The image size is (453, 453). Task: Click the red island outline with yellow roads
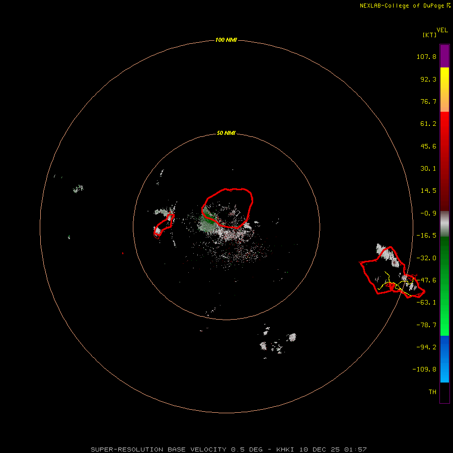tap(392, 272)
